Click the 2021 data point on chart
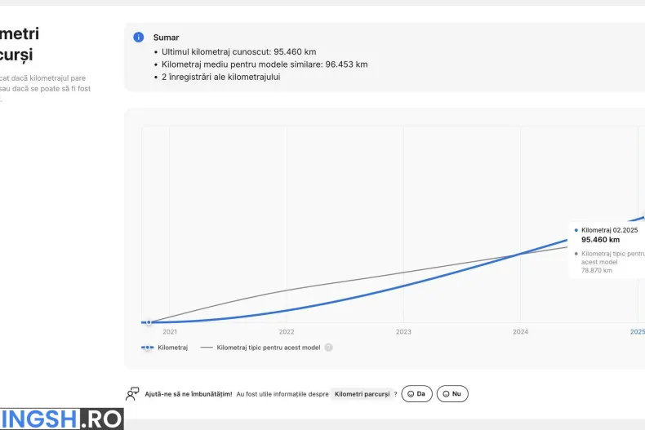 pos(149,322)
